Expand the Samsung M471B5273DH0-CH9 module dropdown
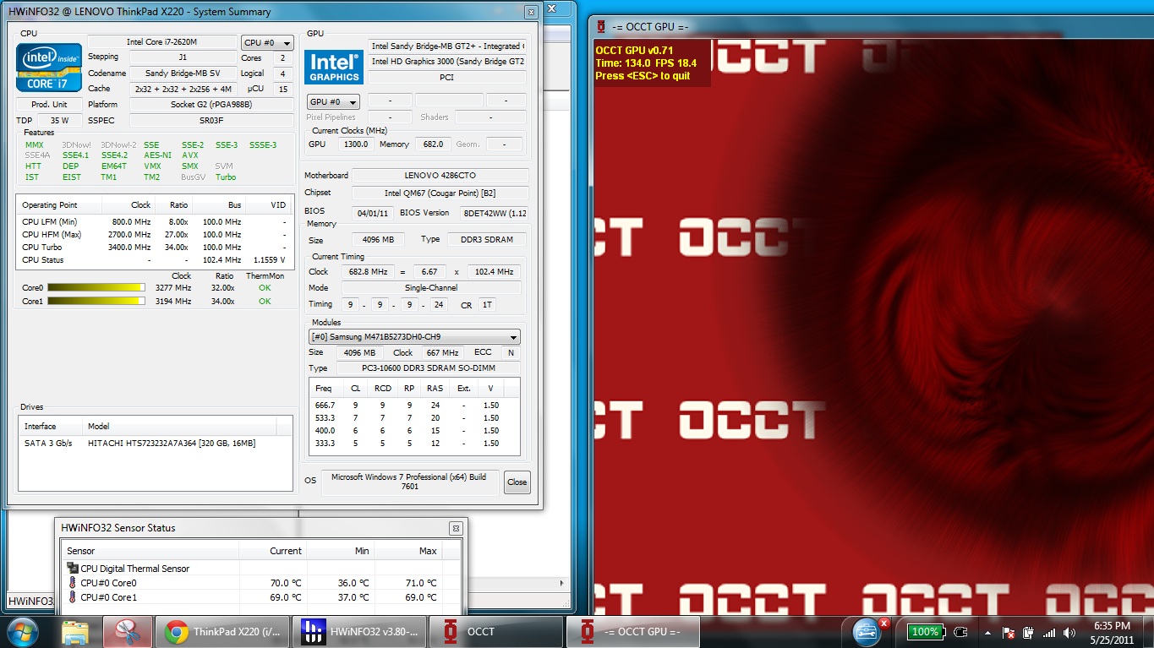This screenshot has width=1154, height=648. click(415, 337)
